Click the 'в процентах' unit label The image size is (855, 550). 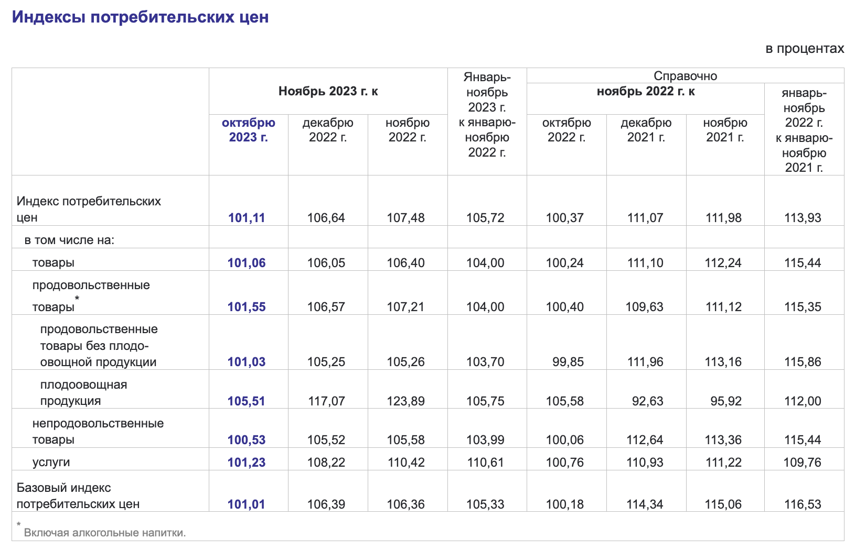tap(805, 49)
